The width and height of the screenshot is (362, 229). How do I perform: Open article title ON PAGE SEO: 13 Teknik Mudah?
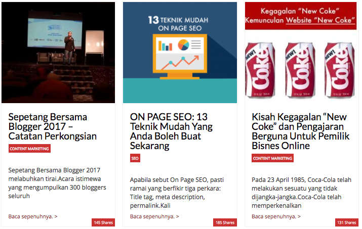click(171, 131)
